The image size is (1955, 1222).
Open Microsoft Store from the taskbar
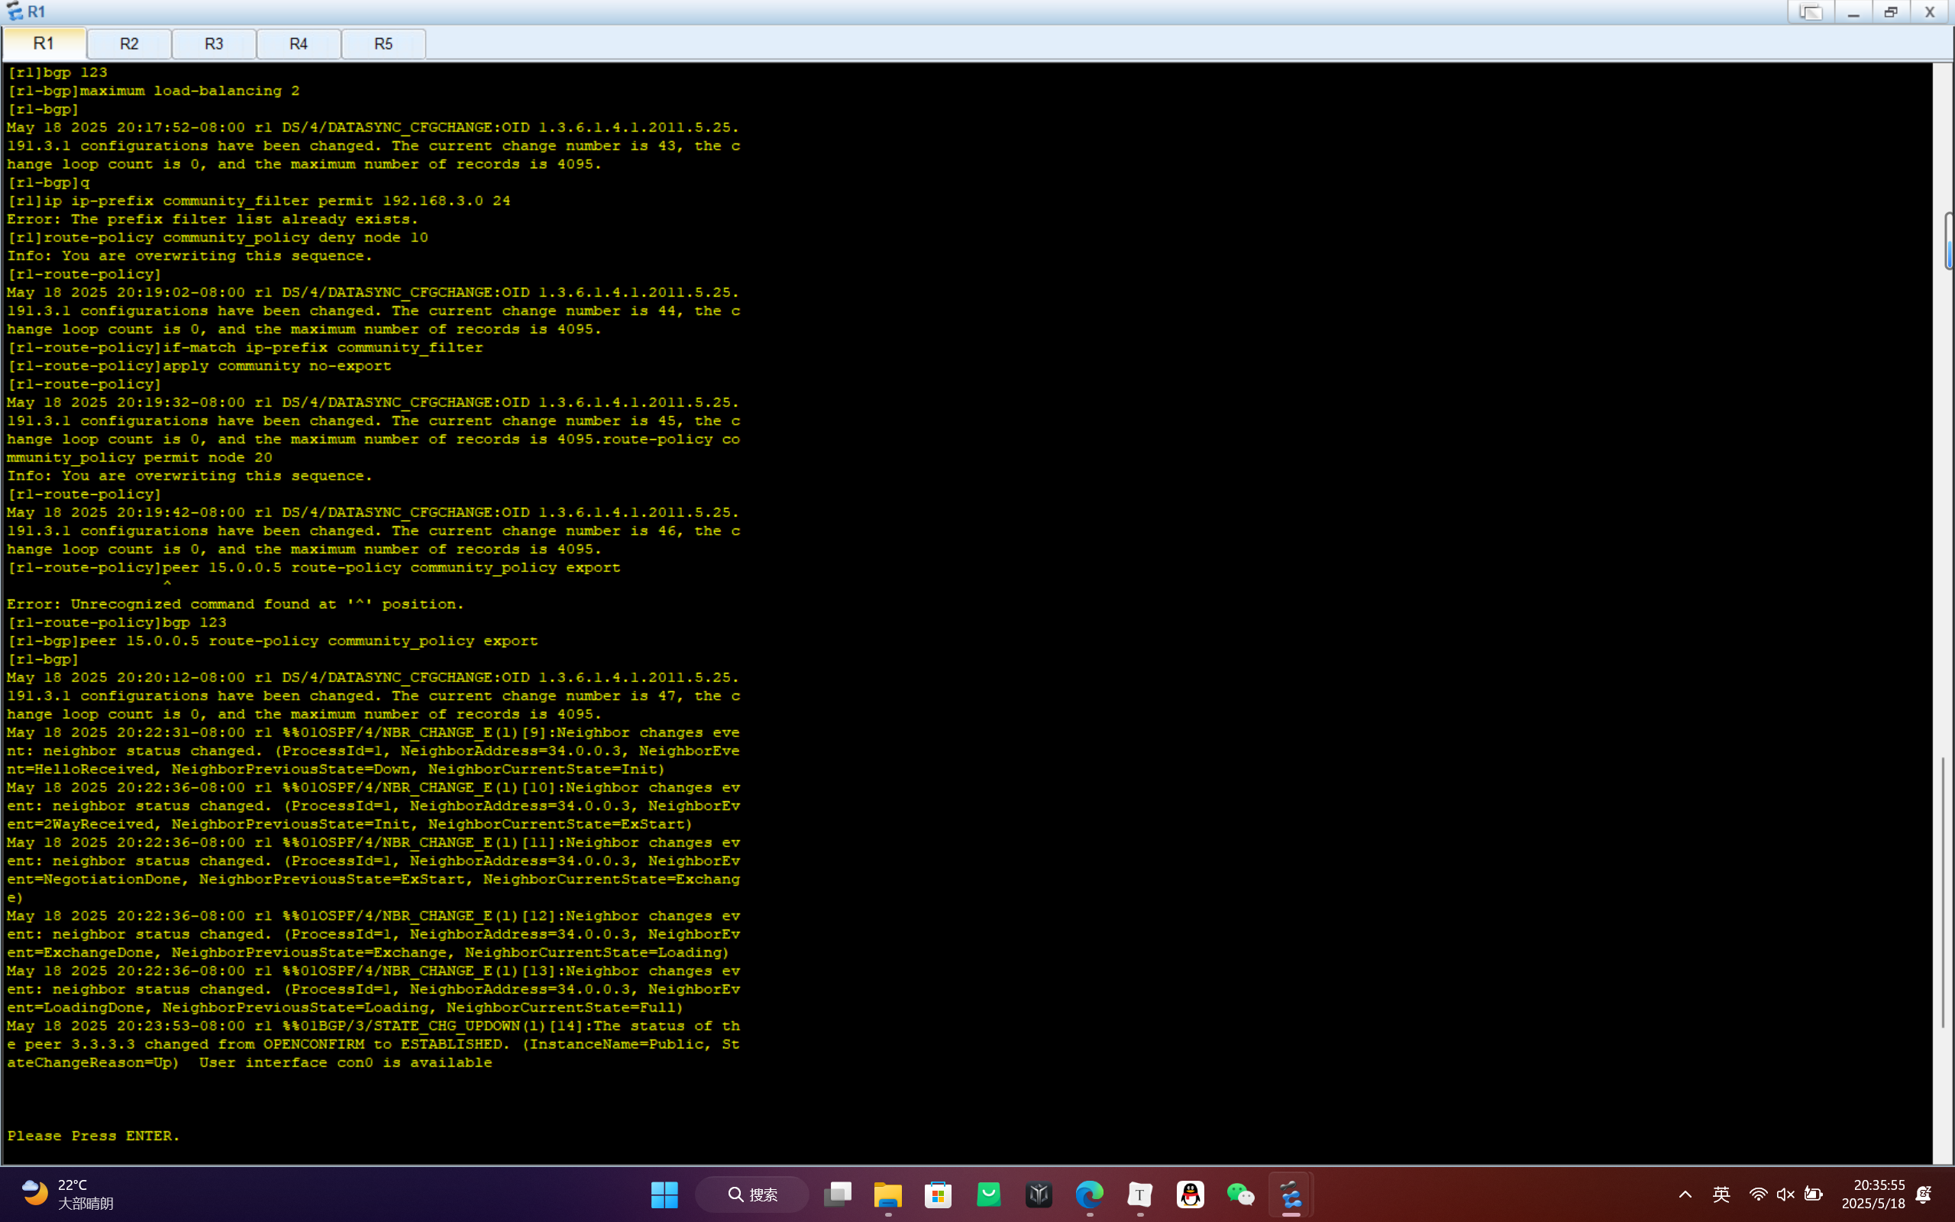pos(938,1194)
